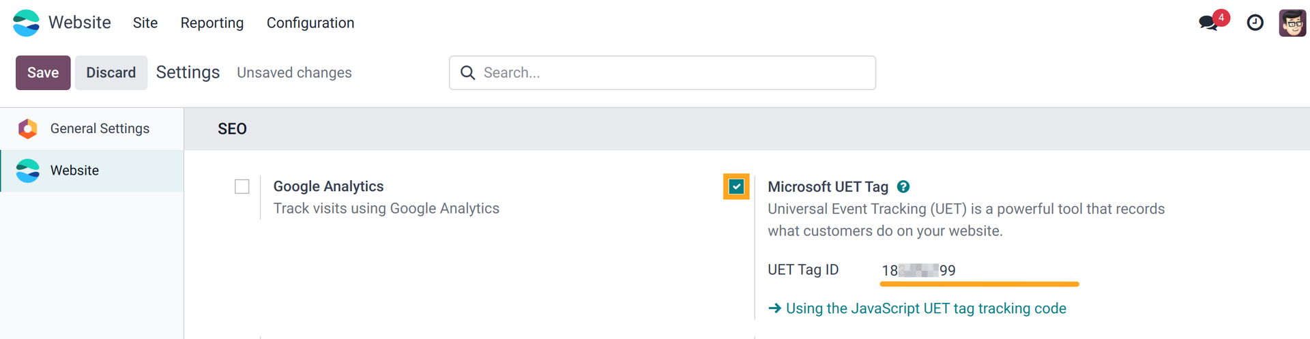The height and width of the screenshot is (339, 1310).
Task: Click into the UET Tag ID field
Action: (x=978, y=270)
